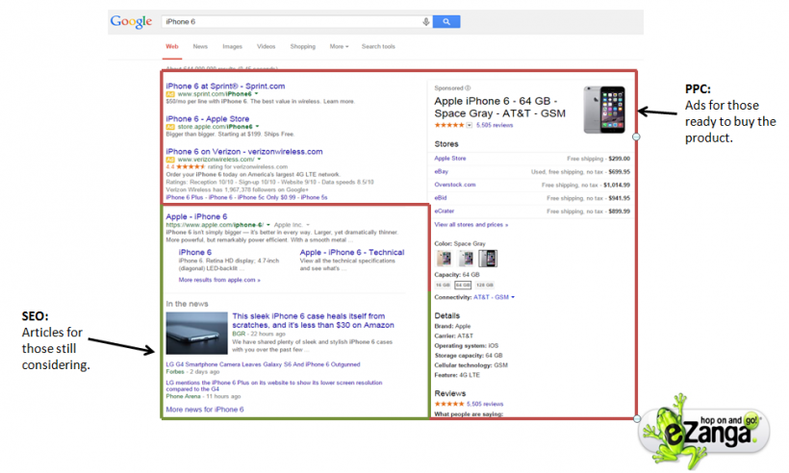Expand the dropdown arrow beside the apple.com/iphone-6 URL
The image size is (789, 473).
coord(268,225)
